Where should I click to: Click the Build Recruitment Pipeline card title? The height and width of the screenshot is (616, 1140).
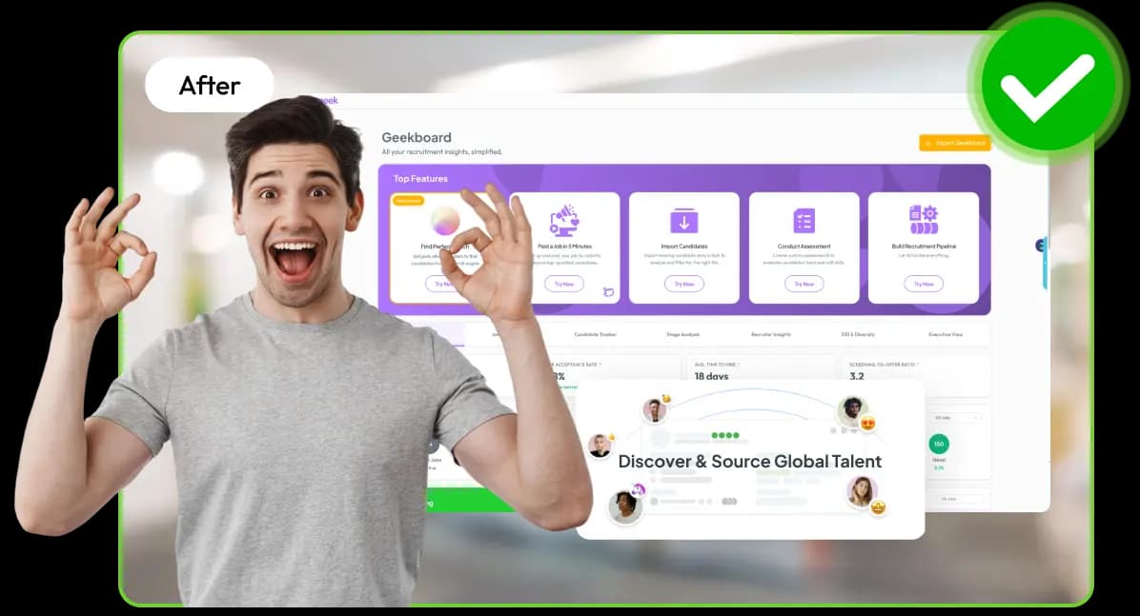pyautogui.click(x=924, y=247)
